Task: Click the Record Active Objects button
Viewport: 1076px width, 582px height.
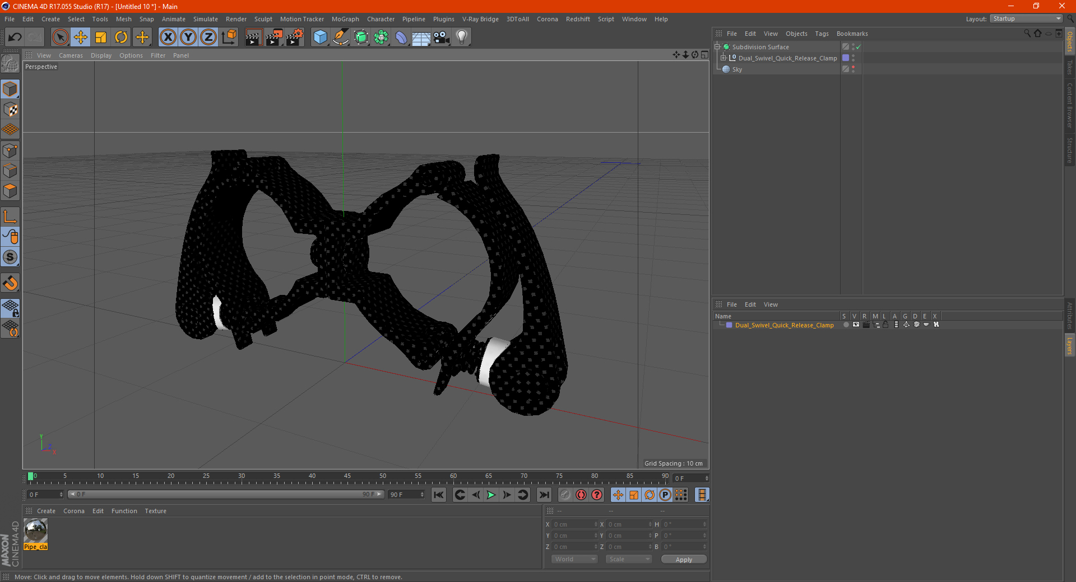Action: point(581,495)
